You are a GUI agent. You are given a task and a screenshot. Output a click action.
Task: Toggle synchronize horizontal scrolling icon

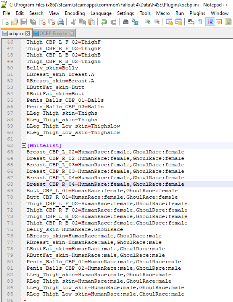pos(179,22)
